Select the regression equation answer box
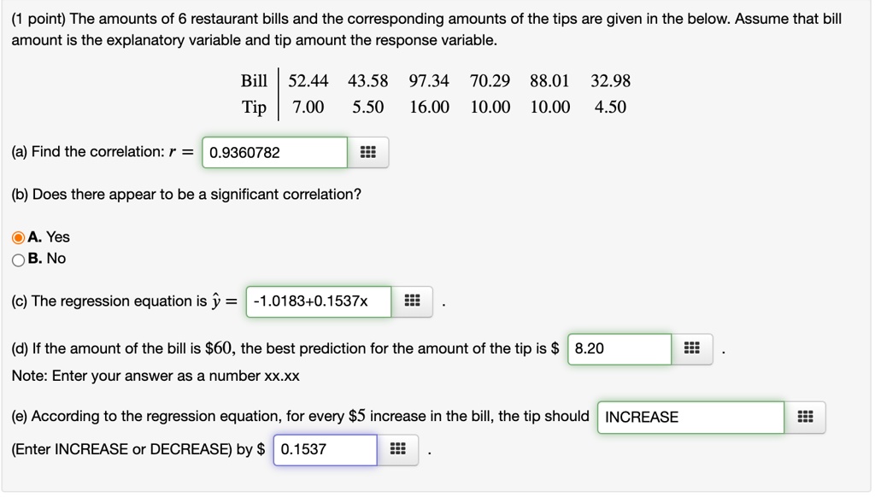This screenshot has height=497, width=875. 317,301
